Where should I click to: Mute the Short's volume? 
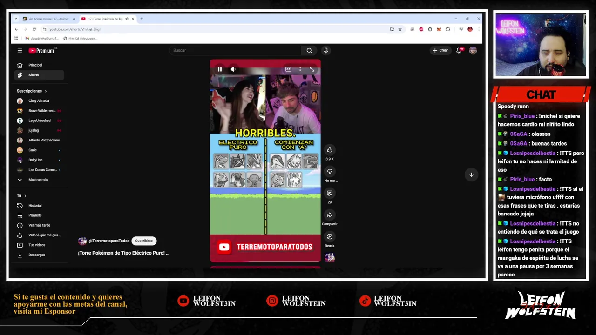tap(233, 69)
